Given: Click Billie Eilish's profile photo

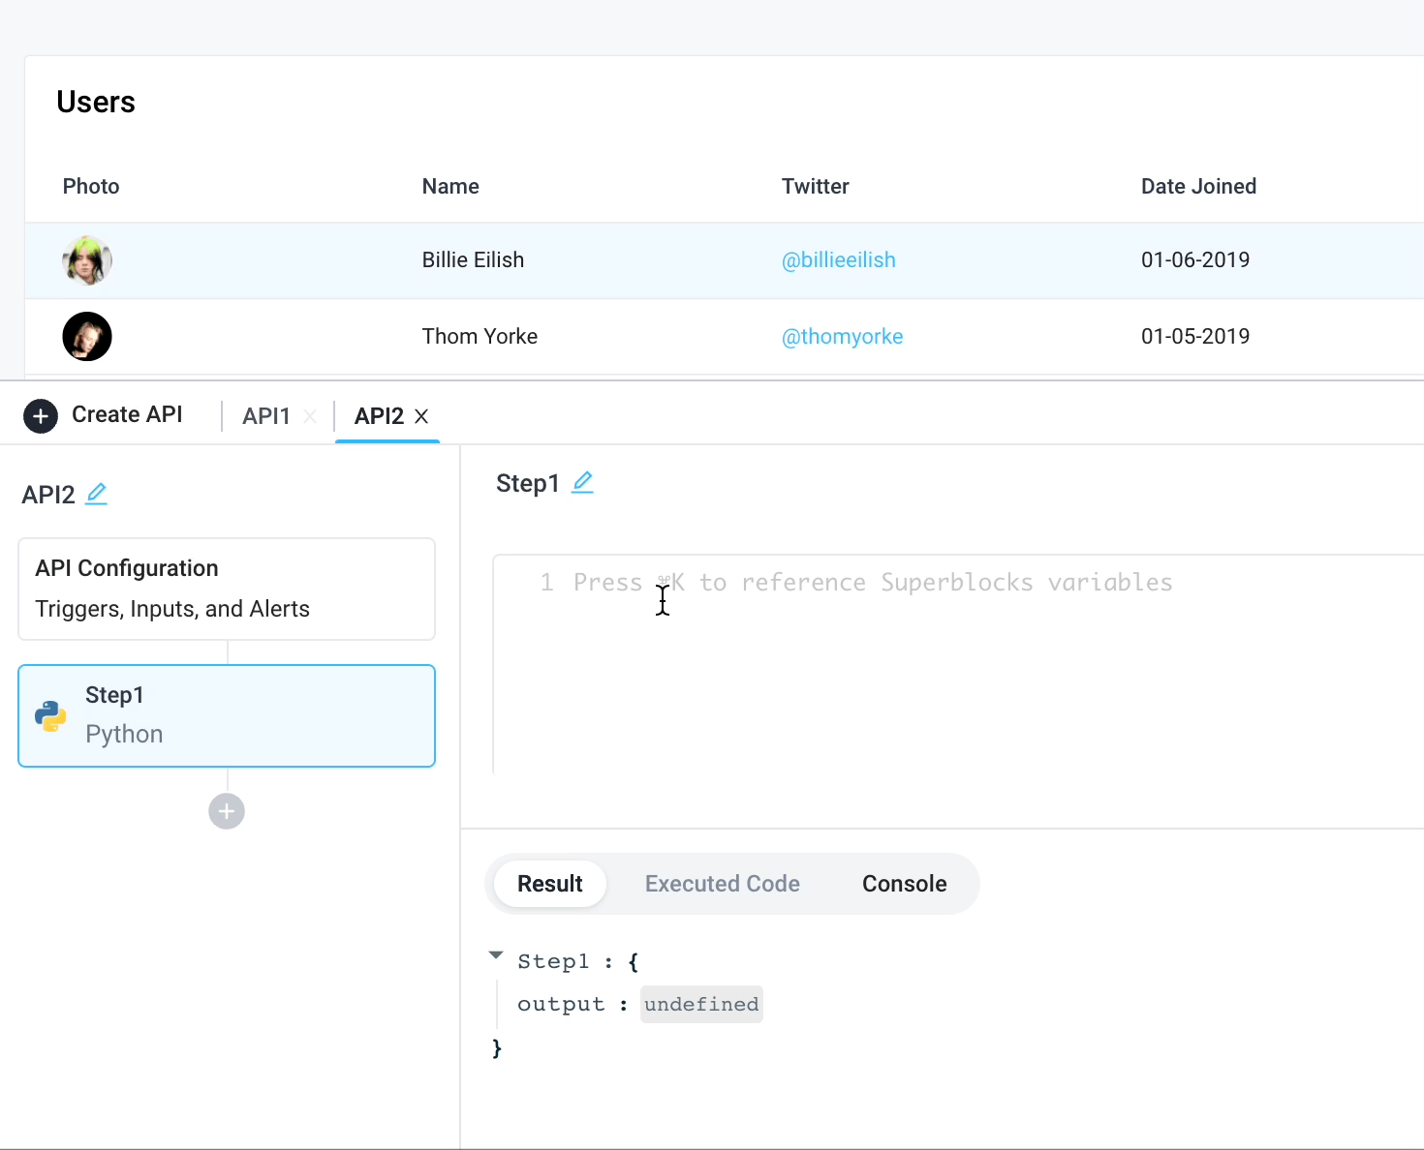Looking at the screenshot, I should tap(87, 260).
